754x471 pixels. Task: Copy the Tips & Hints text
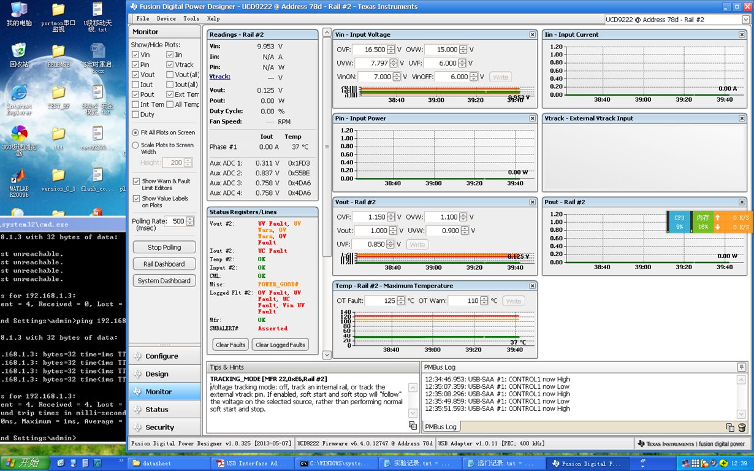[x=413, y=426]
